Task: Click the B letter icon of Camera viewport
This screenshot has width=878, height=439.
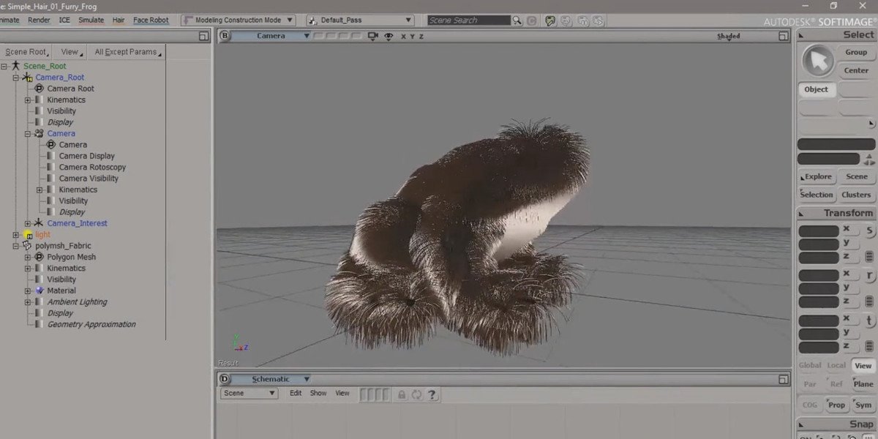Action: (225, 35)
